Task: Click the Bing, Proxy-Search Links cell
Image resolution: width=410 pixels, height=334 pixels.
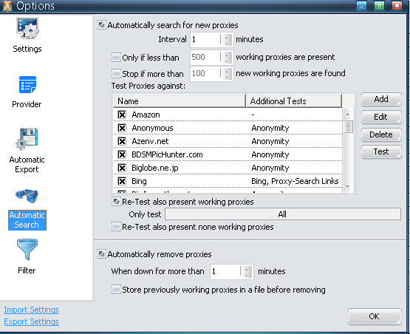Action: pos(295,181)
